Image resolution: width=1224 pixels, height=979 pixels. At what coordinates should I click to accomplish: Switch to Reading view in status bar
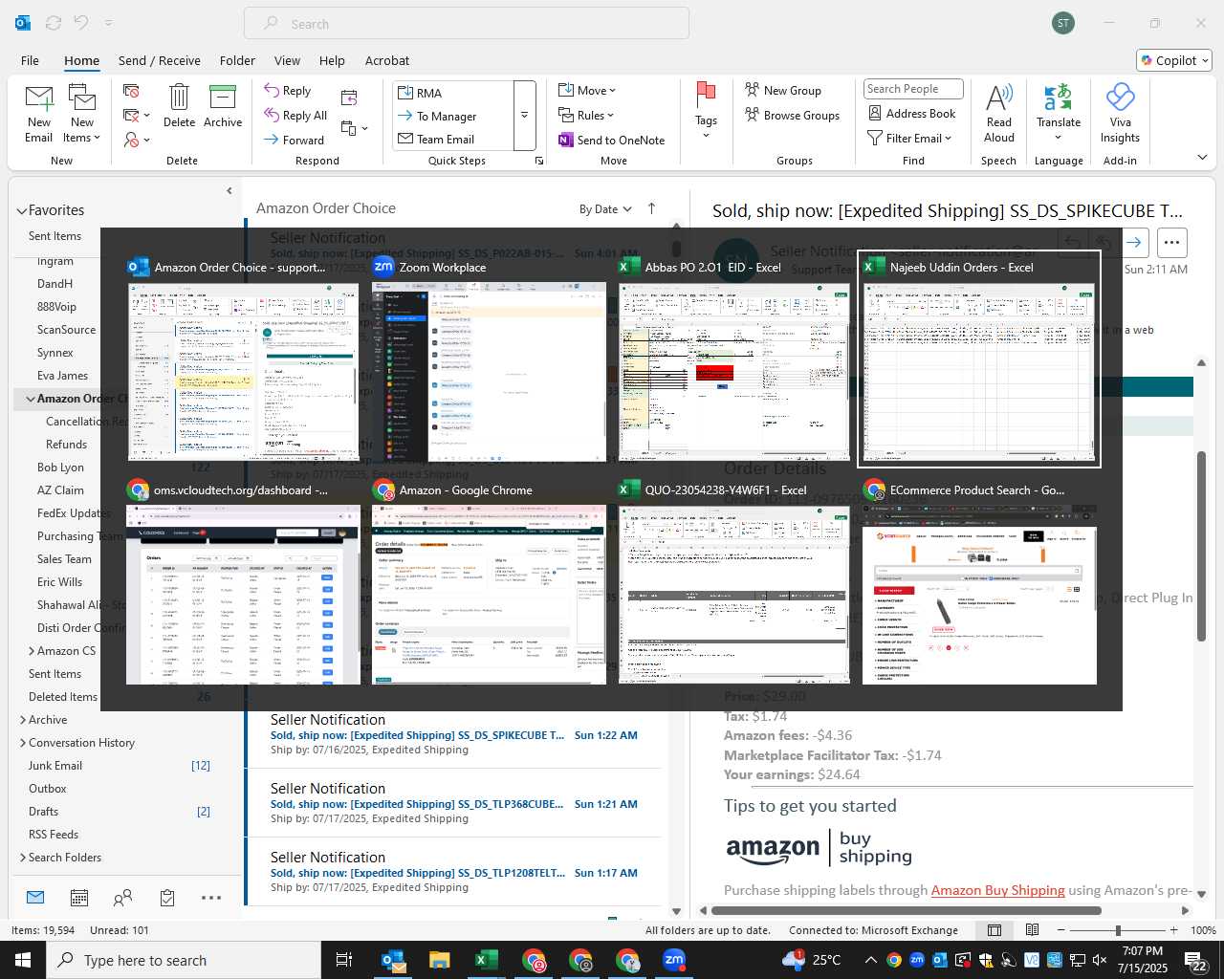tap(1033, 930)
